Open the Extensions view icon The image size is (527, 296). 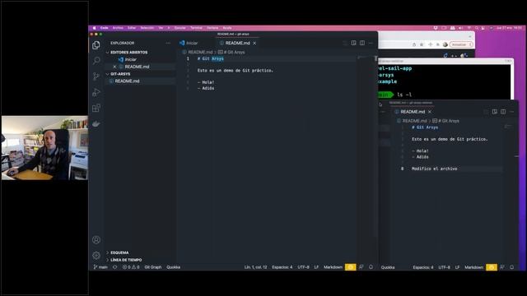(96, 108)
